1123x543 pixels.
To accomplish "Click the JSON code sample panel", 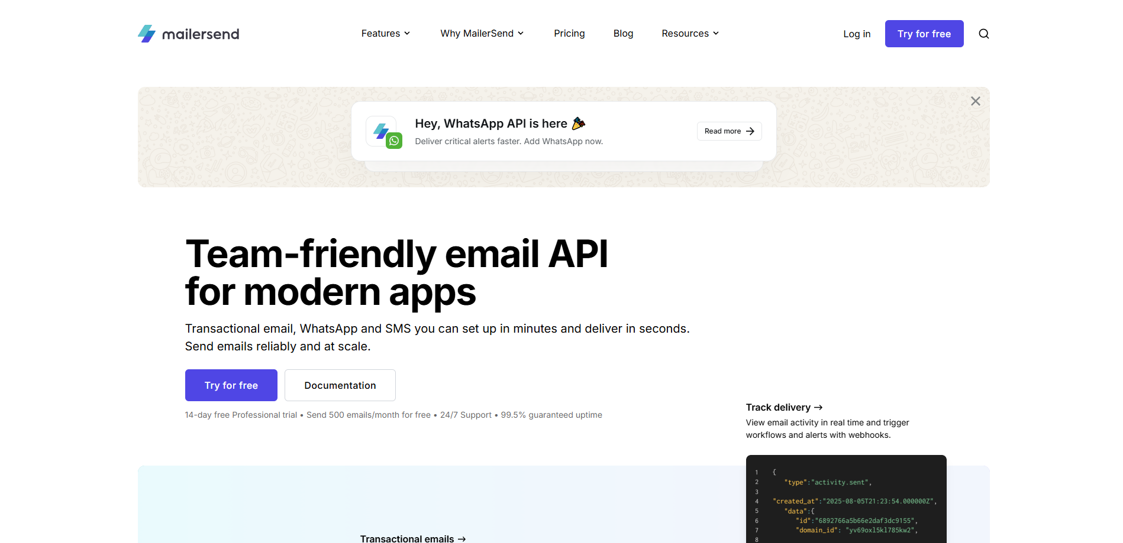I will [x=846, y=499].
